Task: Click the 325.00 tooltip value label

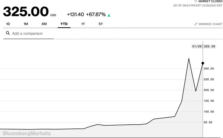Action: click(210, 46)
